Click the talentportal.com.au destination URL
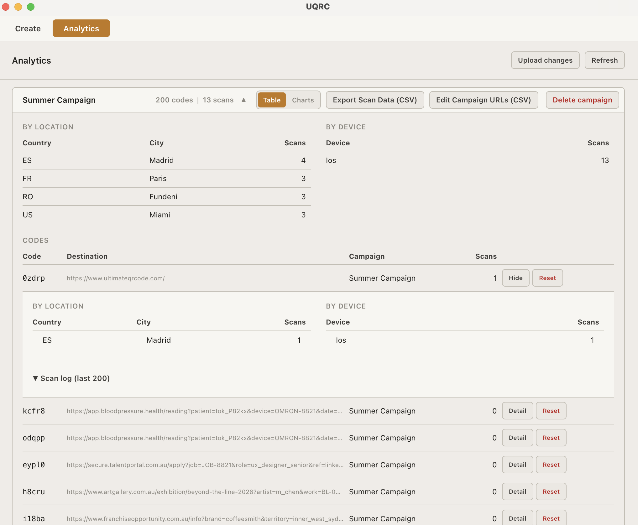 205,465
